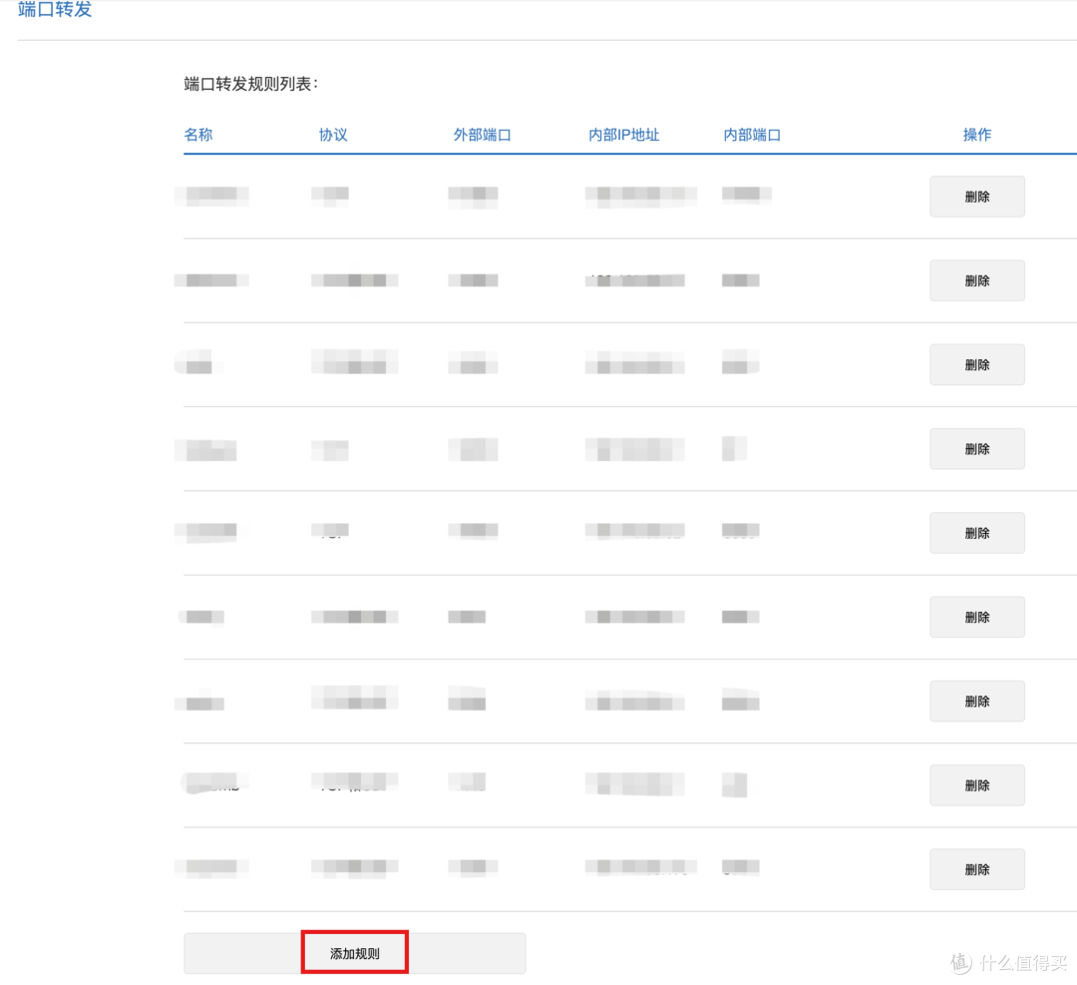Image resolution: width=1077 pixels, height=985 pixels.
Task: Delete the sixth port forwarding rule
Action: tap(976, 617)
